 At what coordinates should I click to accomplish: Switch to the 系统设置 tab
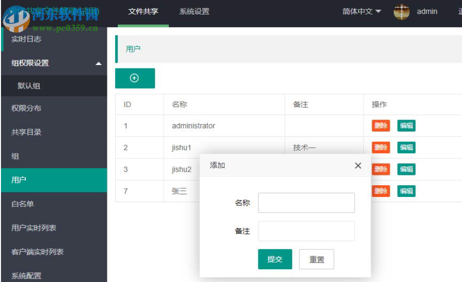194,11
